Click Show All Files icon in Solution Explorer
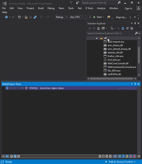The image size is (142, 164). point(132,28)
